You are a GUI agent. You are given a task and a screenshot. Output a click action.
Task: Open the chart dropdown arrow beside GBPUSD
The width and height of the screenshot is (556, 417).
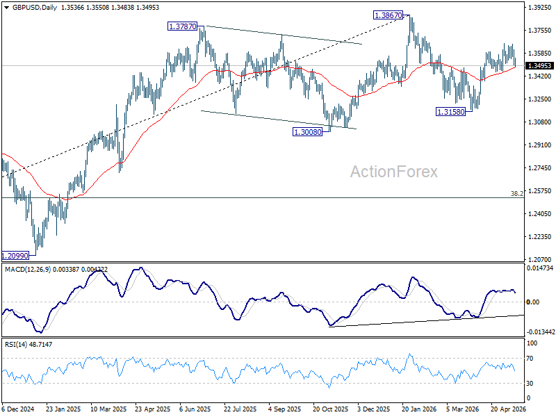(x=7, y=8)
